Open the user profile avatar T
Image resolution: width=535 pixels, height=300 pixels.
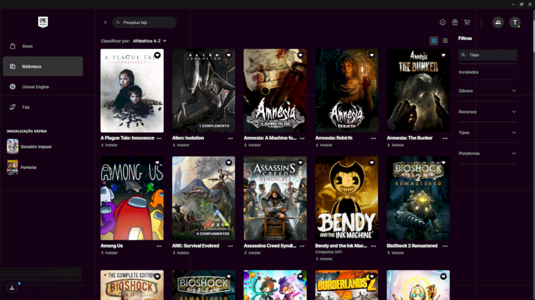515,23
